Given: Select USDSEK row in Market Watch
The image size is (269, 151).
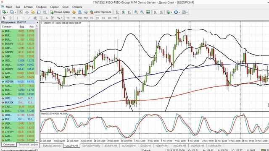Looking at the screenshot, I should 18,81.
